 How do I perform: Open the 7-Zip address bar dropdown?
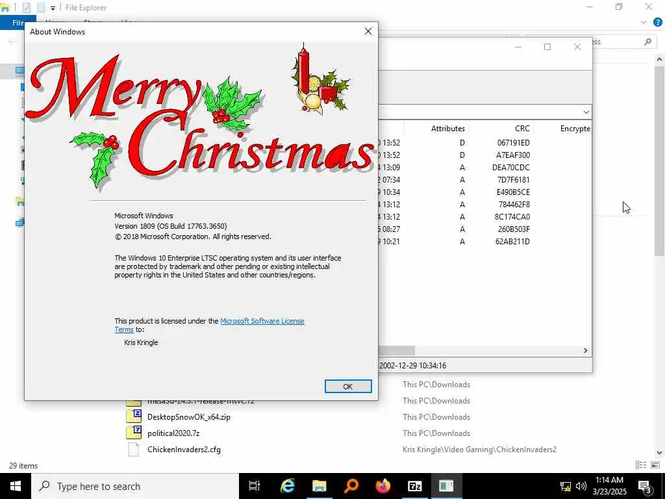click(586, 112)
